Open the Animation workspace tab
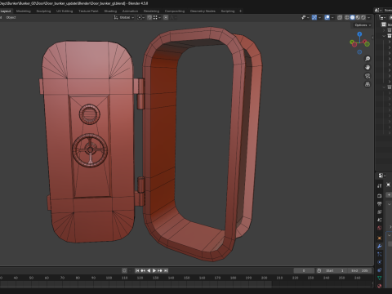392x294 pixels. (x=130, y=11)
